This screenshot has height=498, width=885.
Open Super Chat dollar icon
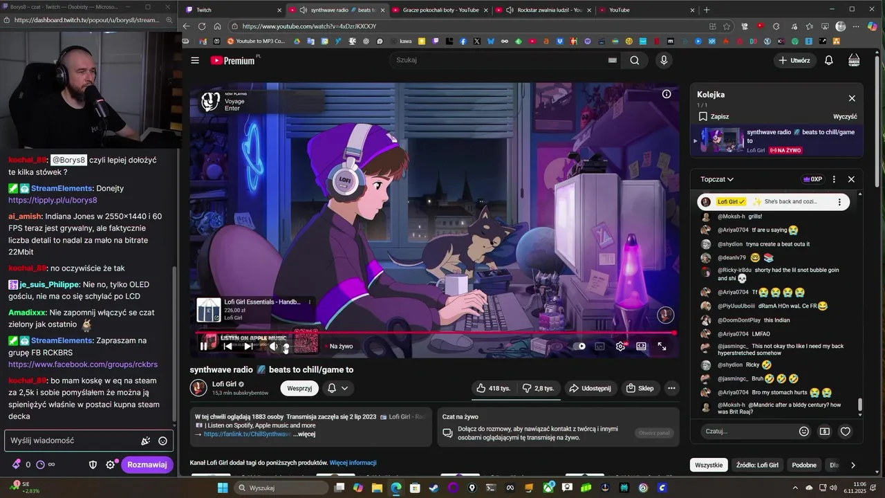pos(824,432)
